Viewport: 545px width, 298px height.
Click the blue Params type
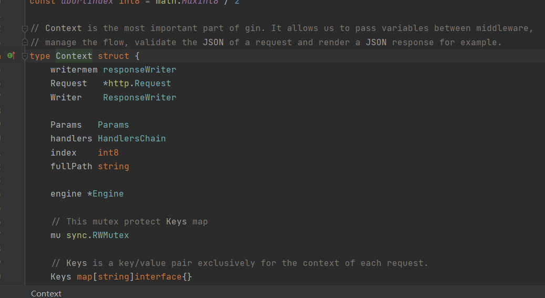click(x=114, y=125)
